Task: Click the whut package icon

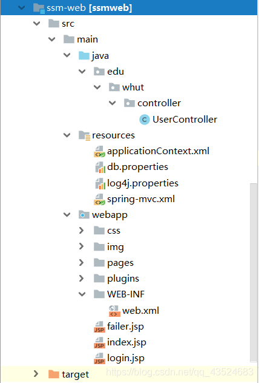Action: pyautogui.click(x=114, y=87)
